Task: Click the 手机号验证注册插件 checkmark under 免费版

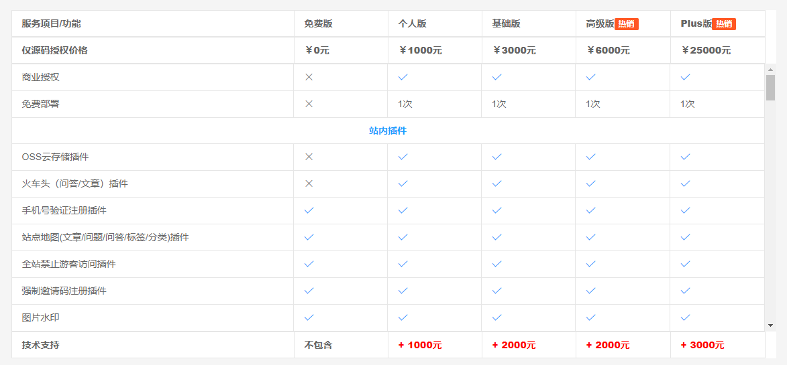Action: [309, 210]
